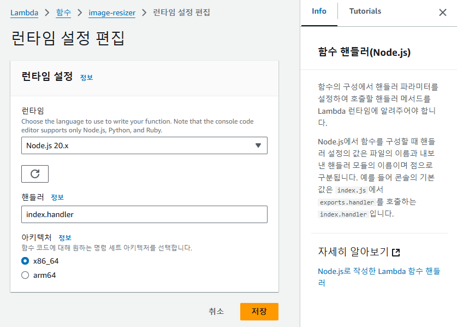Open 정보 link beside 런타임 설정 heading
457x327 pixels.
86,77
